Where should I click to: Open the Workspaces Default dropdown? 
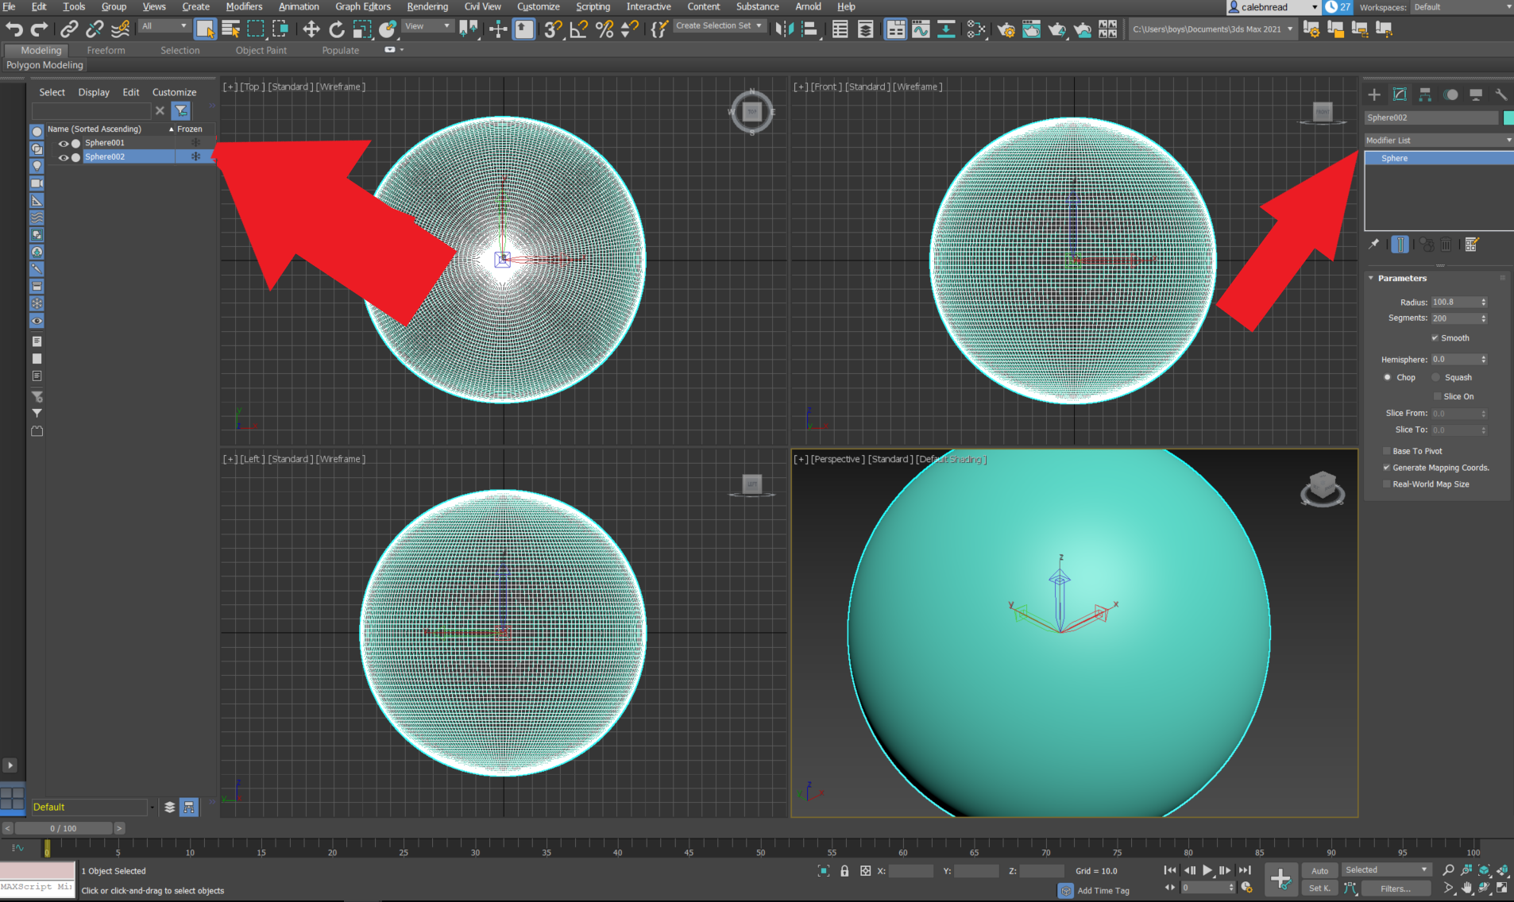coord(1462,7)
